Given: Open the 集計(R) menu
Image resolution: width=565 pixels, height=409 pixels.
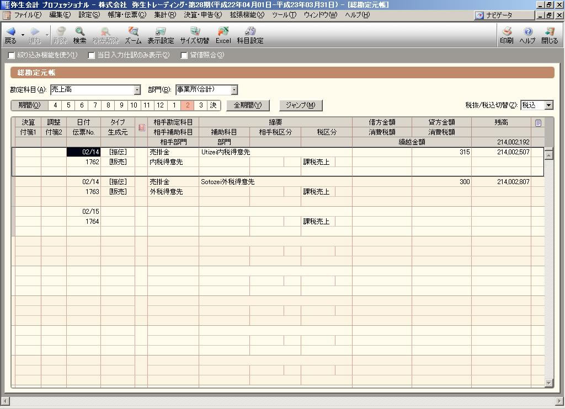Looking at the screenshot, I should tap(165, 15).
